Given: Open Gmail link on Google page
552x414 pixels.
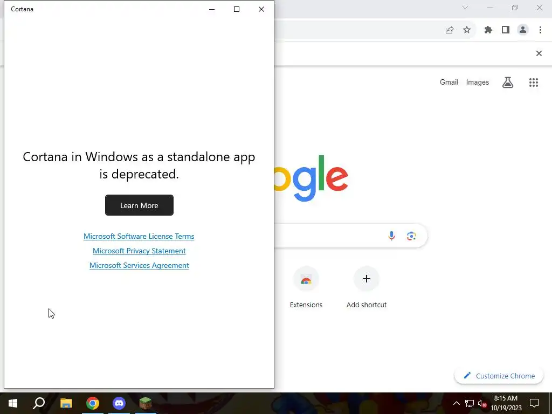Looking at the screenshot, I should click(x=449, y=82).
